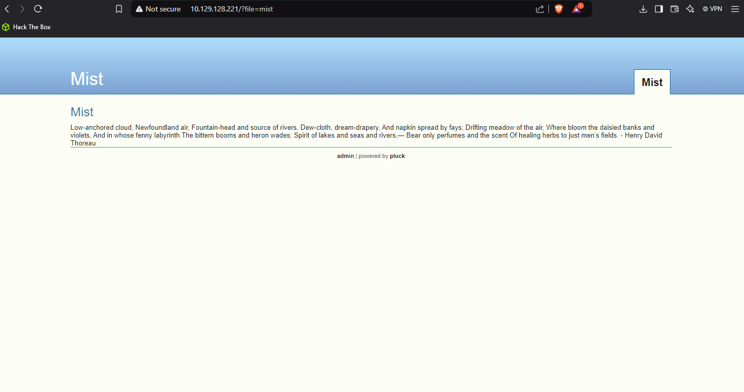Open Leo AI assistant via sparkle icon

coord(690,9)
